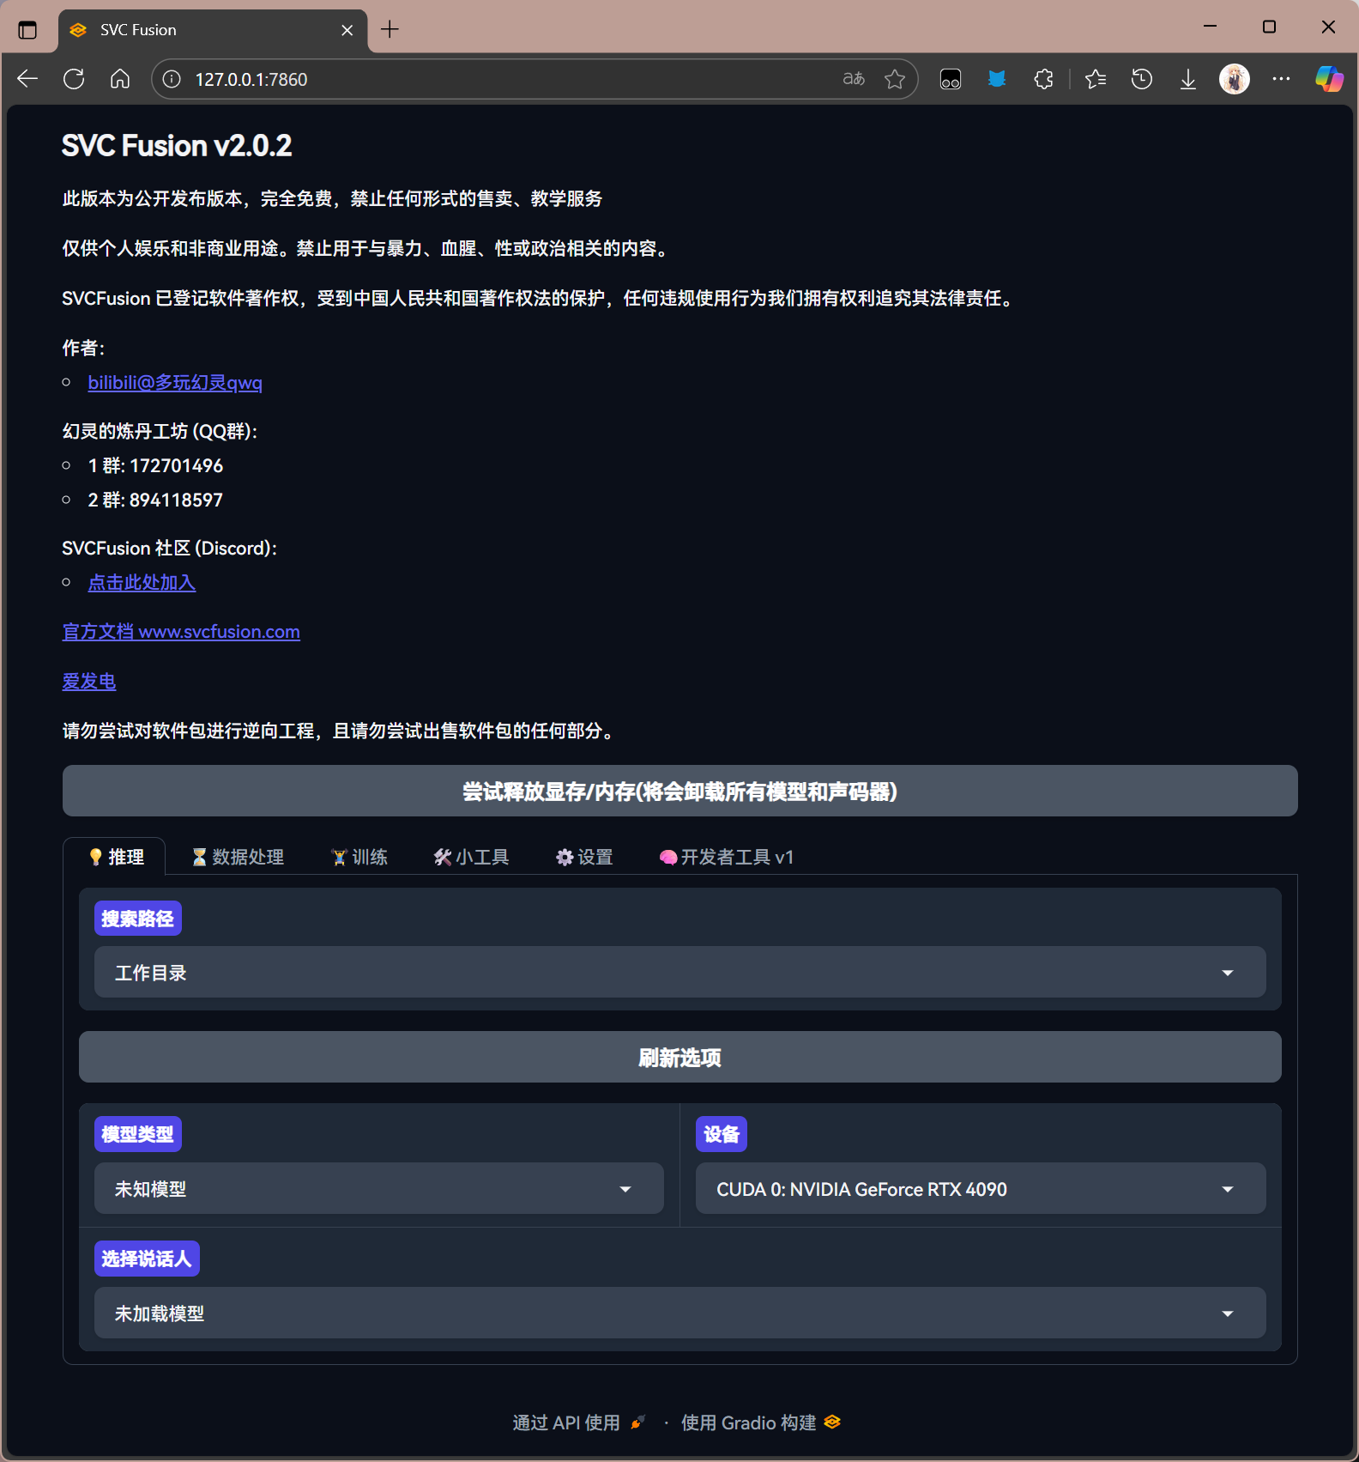Open the 模型类型 dropdown
The height and width of the screenshot is (1462, 1359).
[x=378, y=1188]
